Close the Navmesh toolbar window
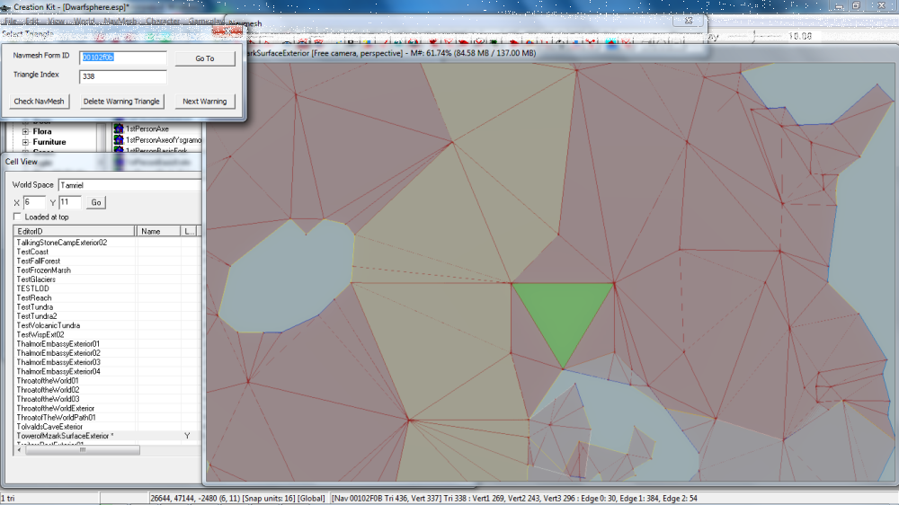Screen dimensions: 899x505 click(x=689, y=21)
